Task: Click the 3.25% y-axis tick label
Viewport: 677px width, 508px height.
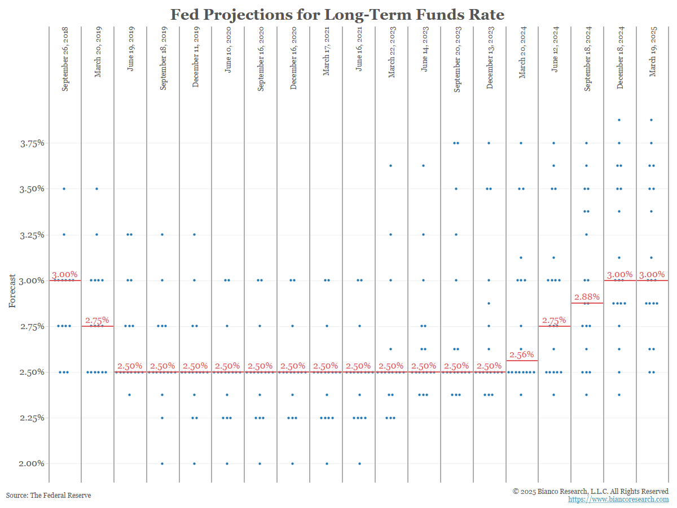Action: 32,235
